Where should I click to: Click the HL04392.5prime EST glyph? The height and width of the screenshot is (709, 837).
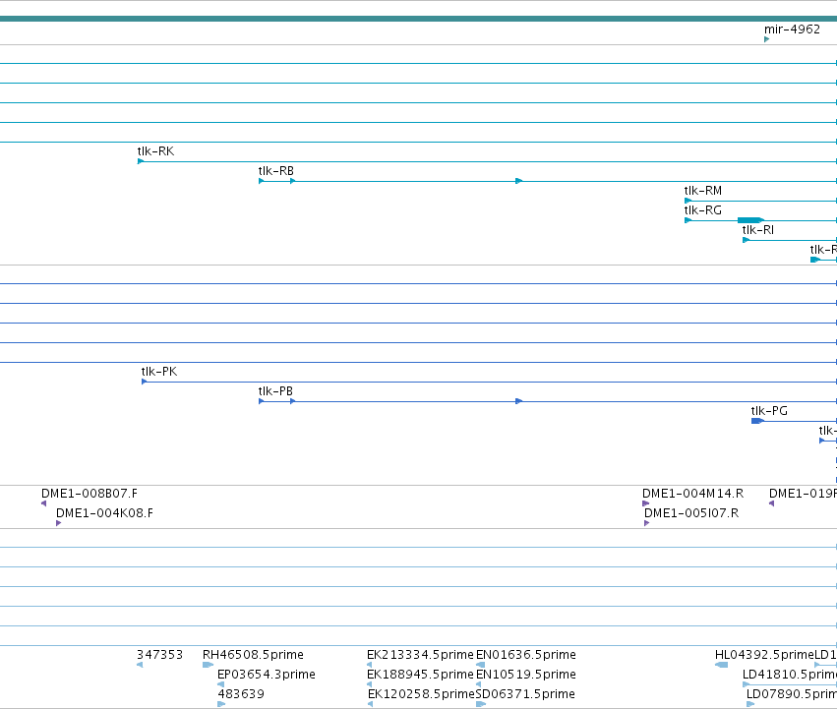[x=721, y=665]
